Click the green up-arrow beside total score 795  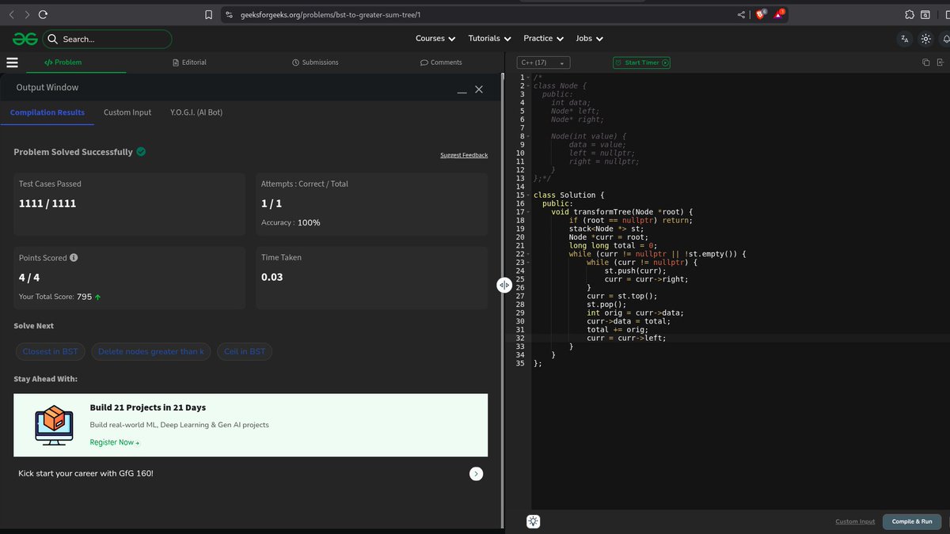click(97, 297)
